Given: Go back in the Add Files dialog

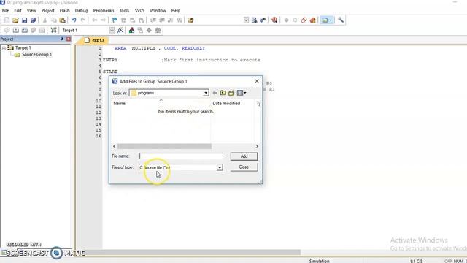Looking at the screenshot, I should coord(215,93).
